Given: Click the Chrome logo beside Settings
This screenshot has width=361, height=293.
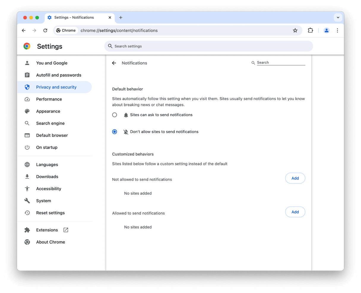Looking at the screenshot, I should tap(27, 46).
